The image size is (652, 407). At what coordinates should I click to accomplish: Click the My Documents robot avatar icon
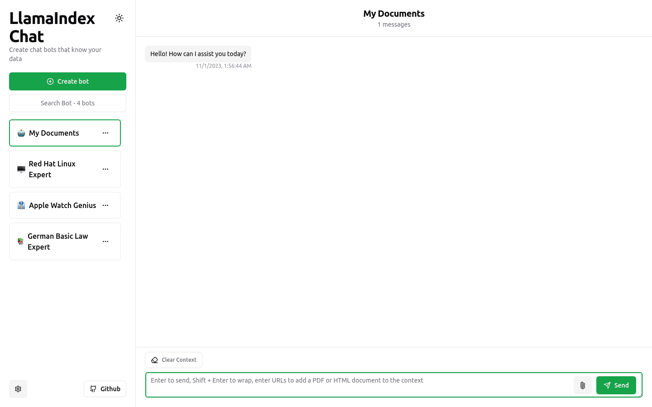[x=21, y=133]
